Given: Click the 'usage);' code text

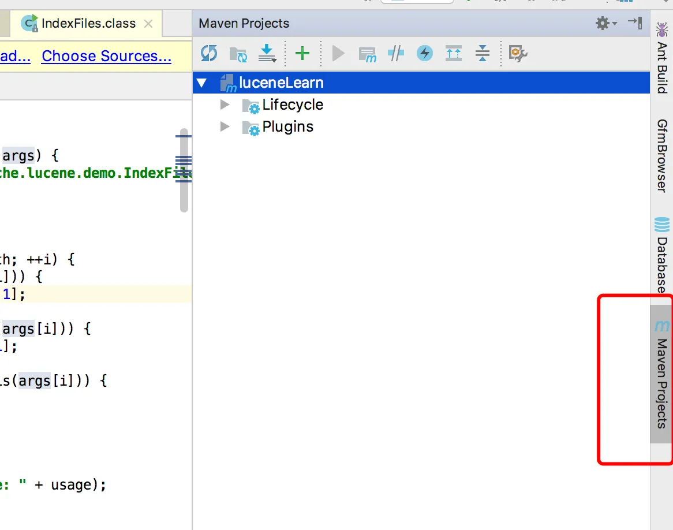Looking at the screenshot, I should pyautogui.click(x=78, y=485).
